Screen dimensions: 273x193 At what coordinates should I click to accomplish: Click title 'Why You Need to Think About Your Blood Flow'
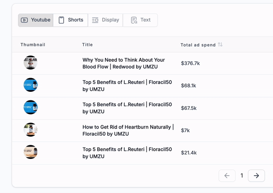(124, 63)
